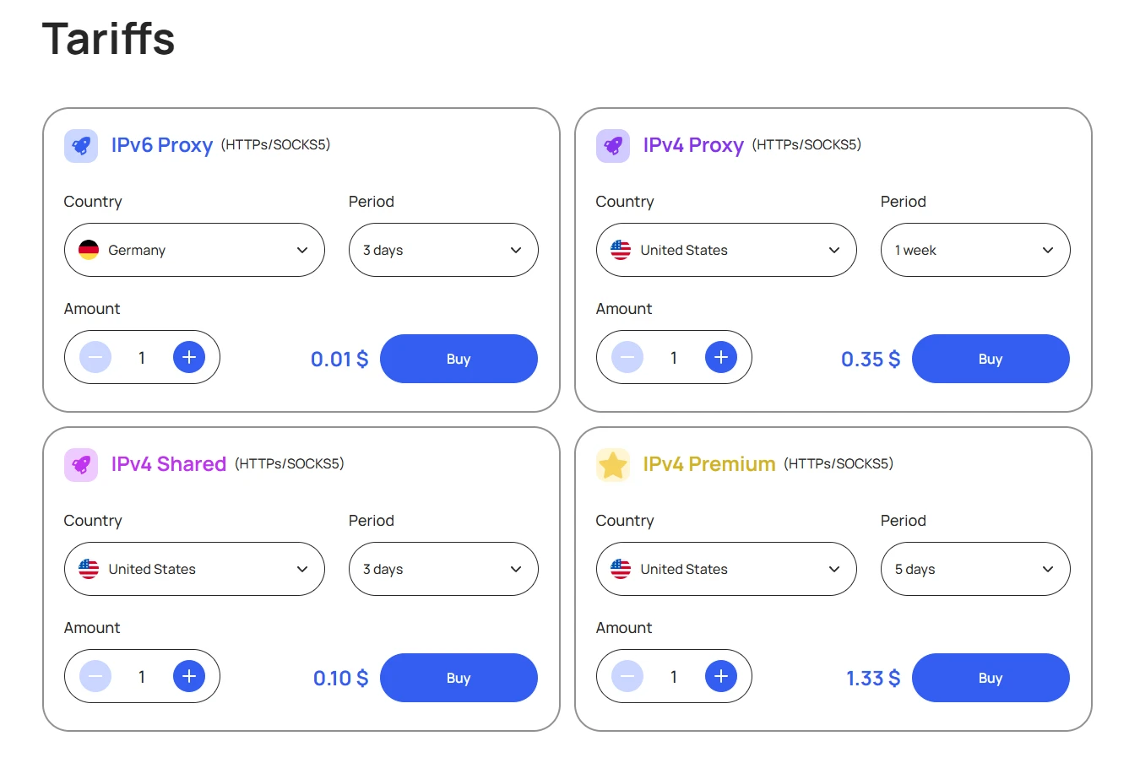Viewport: 1129px width, 763px height.
Task: Increase IPv6 Proxy amount with plus
Action: (189, 357)
